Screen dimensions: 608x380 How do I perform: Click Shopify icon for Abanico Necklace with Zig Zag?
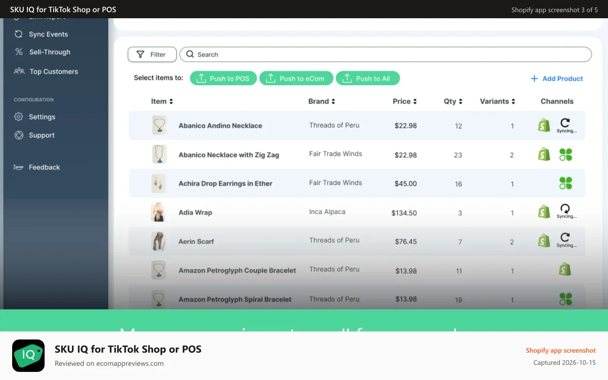(544, 154)
